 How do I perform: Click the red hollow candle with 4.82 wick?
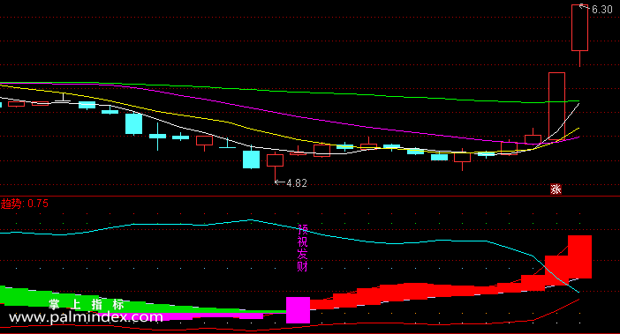point(275,160)
